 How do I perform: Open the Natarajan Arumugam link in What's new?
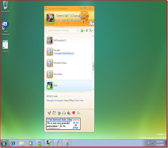click(55, 100)
